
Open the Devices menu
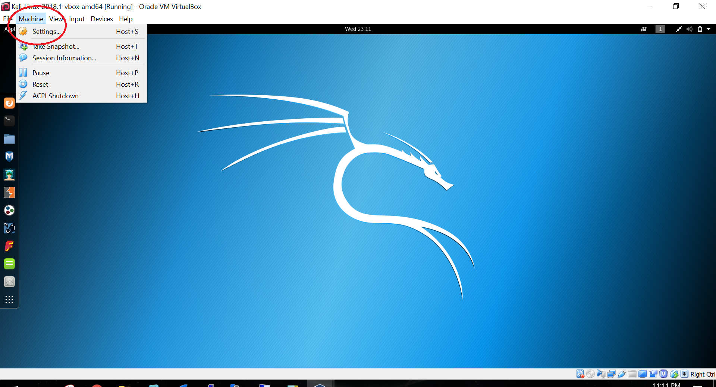(x=101, y=19)
